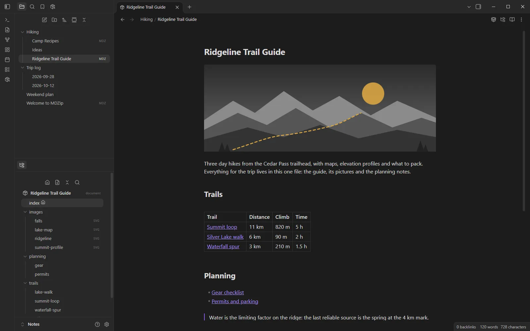Click the note's vertical scrollbar
530x331 pixels.
point(524,121)
